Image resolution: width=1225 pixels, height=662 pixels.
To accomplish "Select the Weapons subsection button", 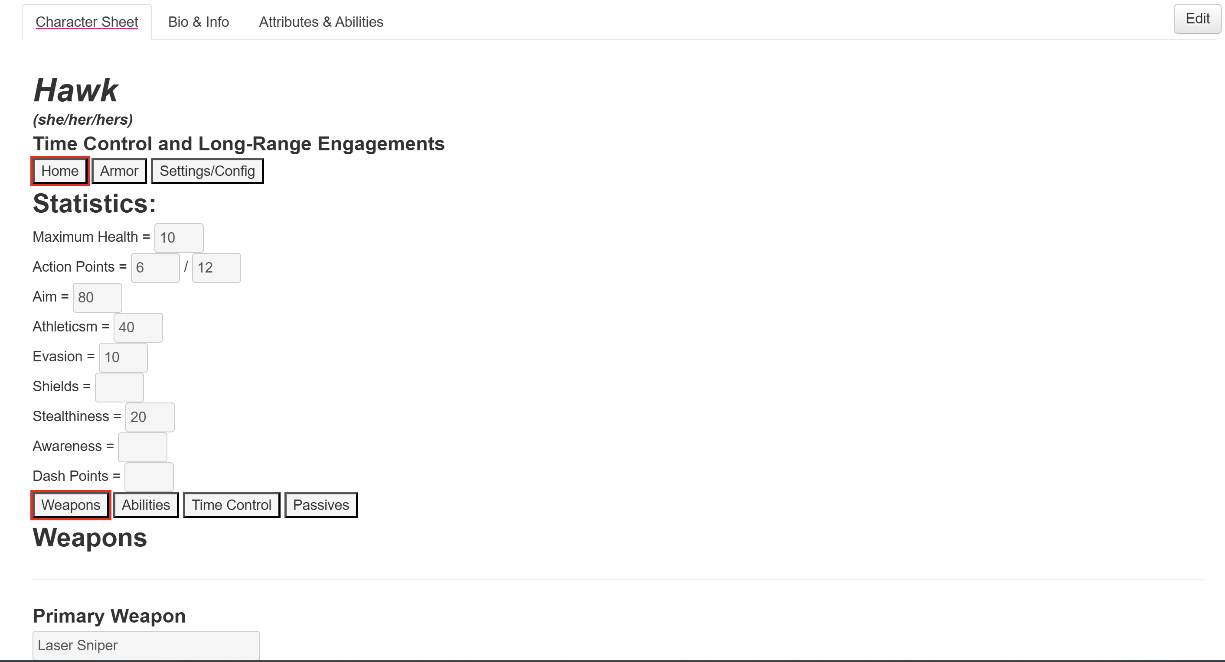I will pos(70,505).
